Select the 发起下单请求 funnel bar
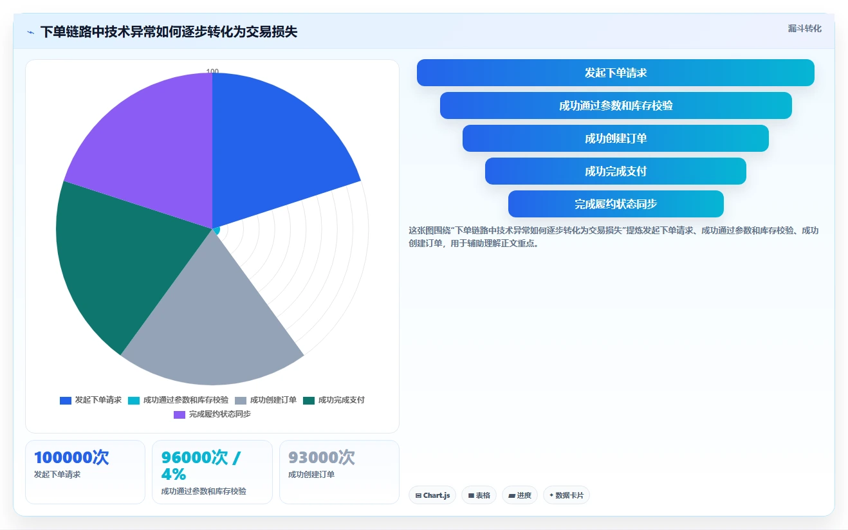The width and height of the screenshot is (848, 530). [x=615, y=73]
